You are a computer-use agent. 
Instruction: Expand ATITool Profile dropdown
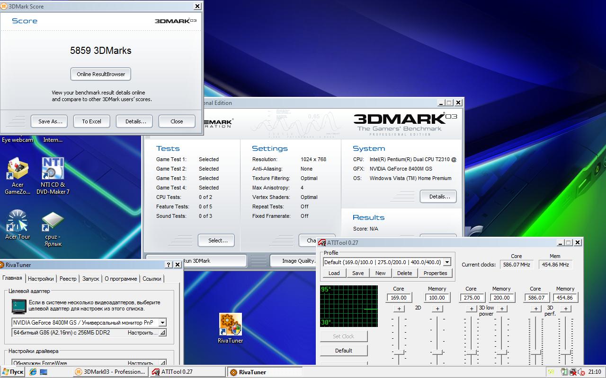(x=447, y=262)
